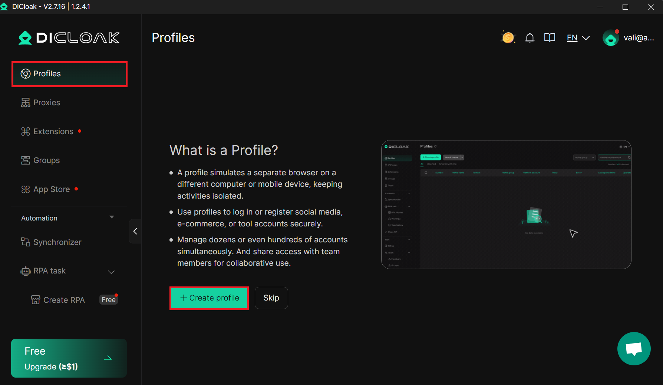Open the Free Upgrade banner
Viewport: 663px width, 385px height.
[x=69, y=358]
